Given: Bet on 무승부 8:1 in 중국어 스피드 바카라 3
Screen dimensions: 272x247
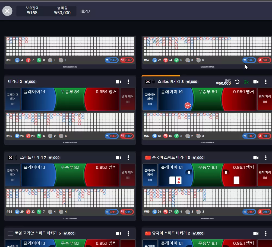Looking at the screenshot, I should pyautogui.click(x=207, y=175).
